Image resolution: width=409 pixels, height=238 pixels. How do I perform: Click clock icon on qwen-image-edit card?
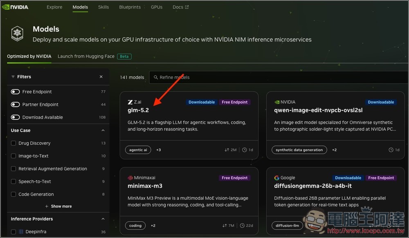pos(391,150)
